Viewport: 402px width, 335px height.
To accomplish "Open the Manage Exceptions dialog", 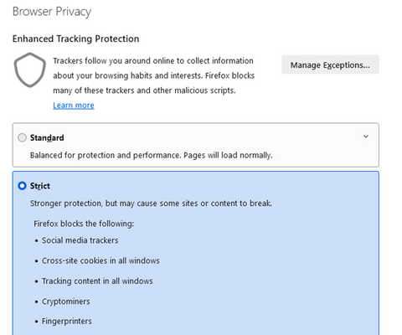I will coord(330,64).
